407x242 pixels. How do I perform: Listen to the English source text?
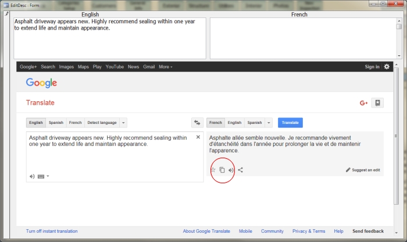(x=32, y=176)
